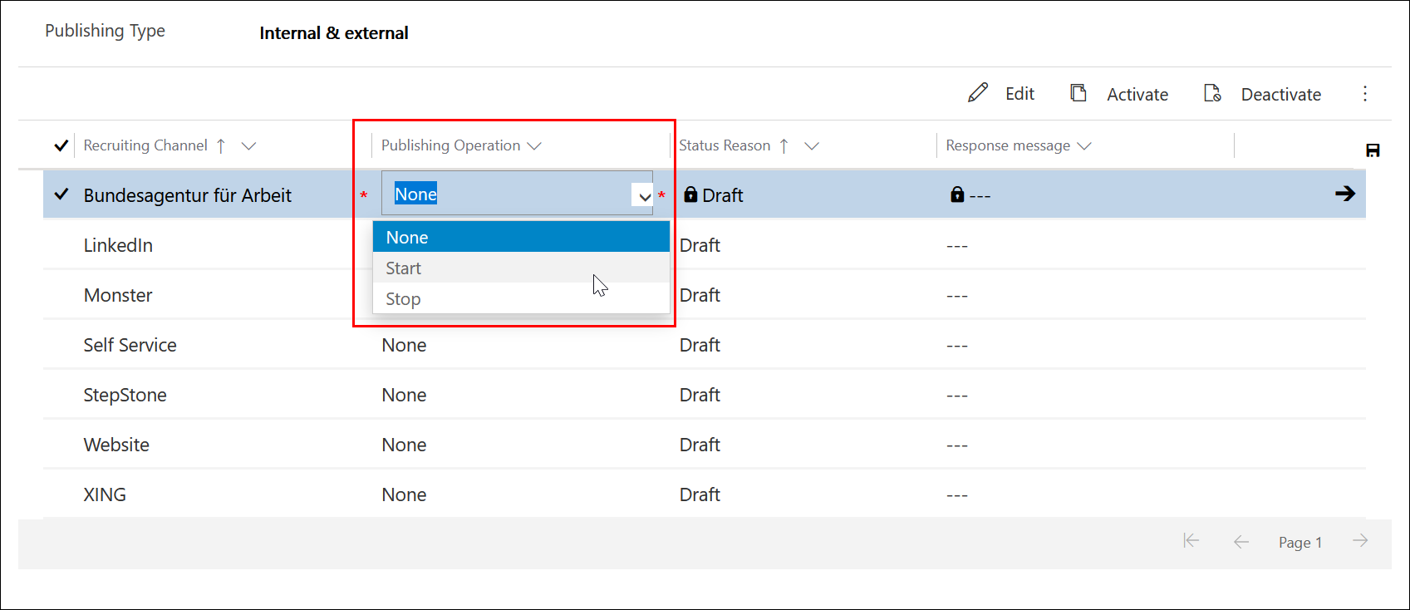Click the sort arrow beside Recruiting Channel

pyautogui.click(x=221, y=145)
